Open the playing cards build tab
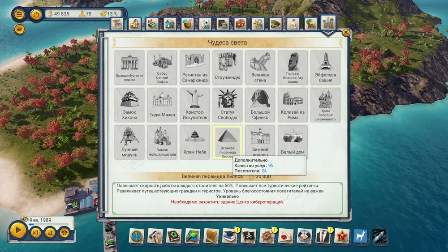The width and height of the screenshot is (448, 252). click(x=205, y=24)
